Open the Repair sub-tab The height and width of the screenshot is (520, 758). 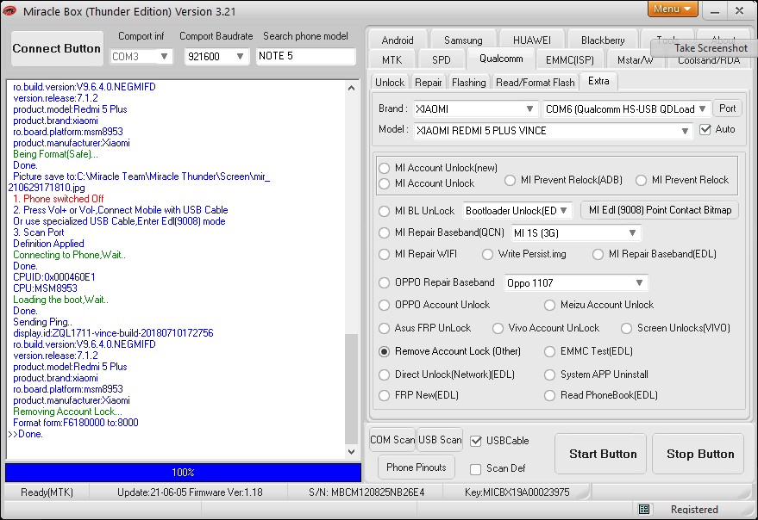pos(428,83)
